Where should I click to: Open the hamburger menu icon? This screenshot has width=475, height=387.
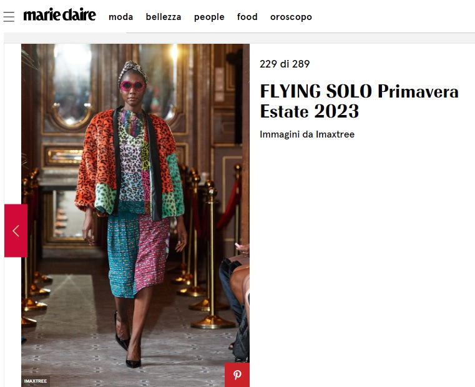point(9,17)
